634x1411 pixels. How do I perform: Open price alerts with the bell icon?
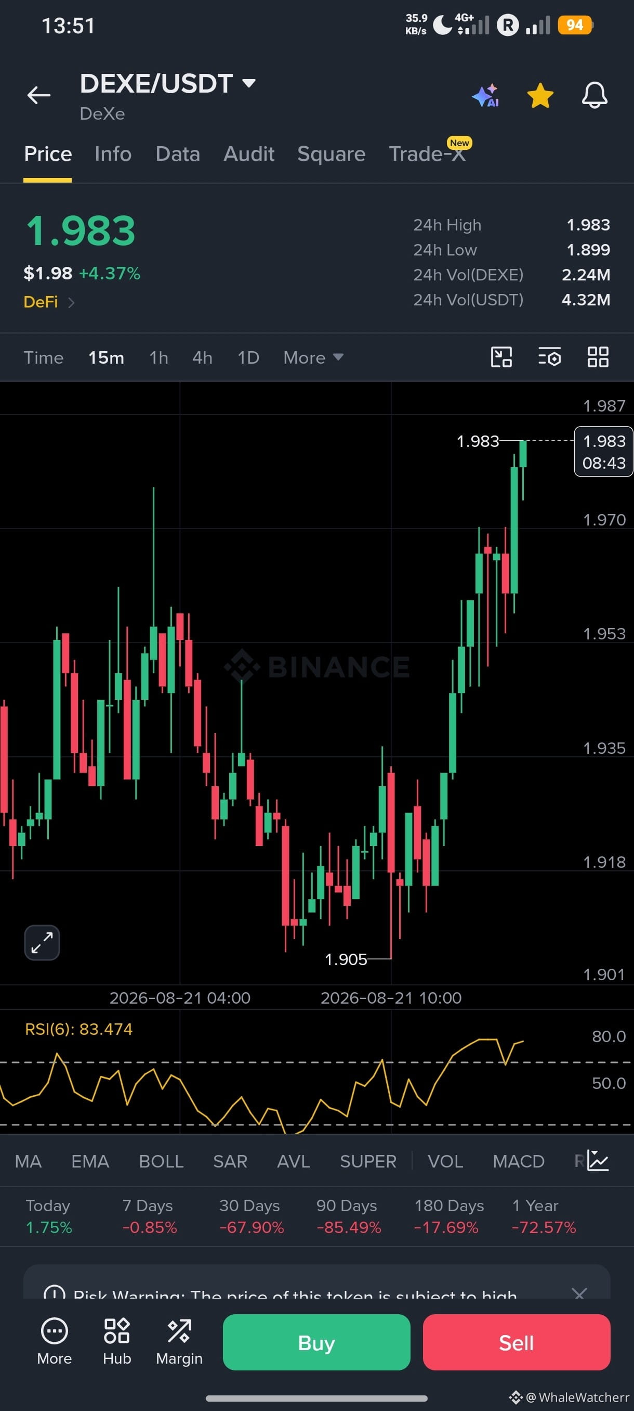coord(594,95)
